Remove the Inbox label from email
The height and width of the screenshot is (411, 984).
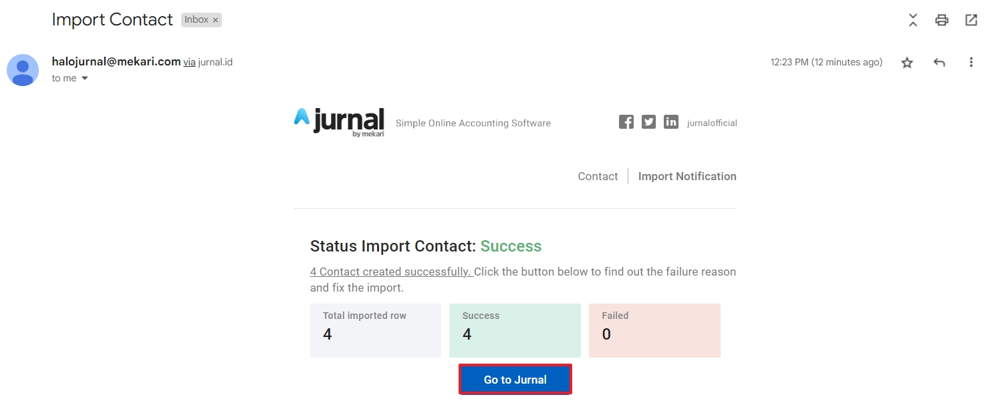[215, 20]
